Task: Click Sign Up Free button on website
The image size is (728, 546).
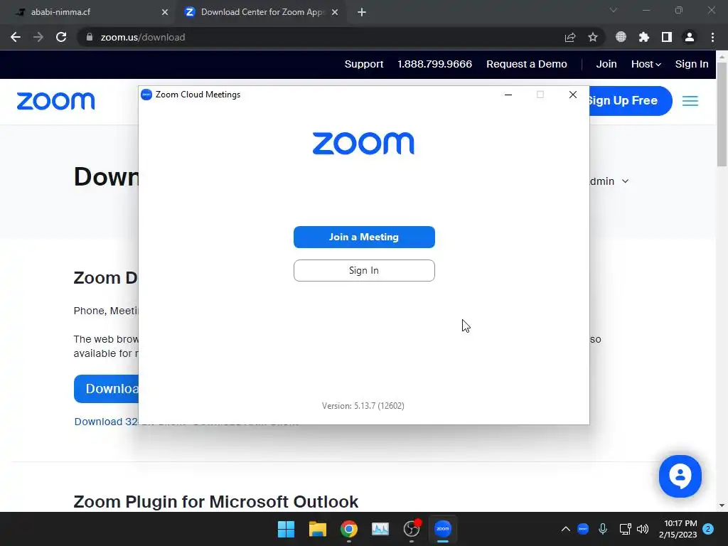Action: tap(631, 101)
